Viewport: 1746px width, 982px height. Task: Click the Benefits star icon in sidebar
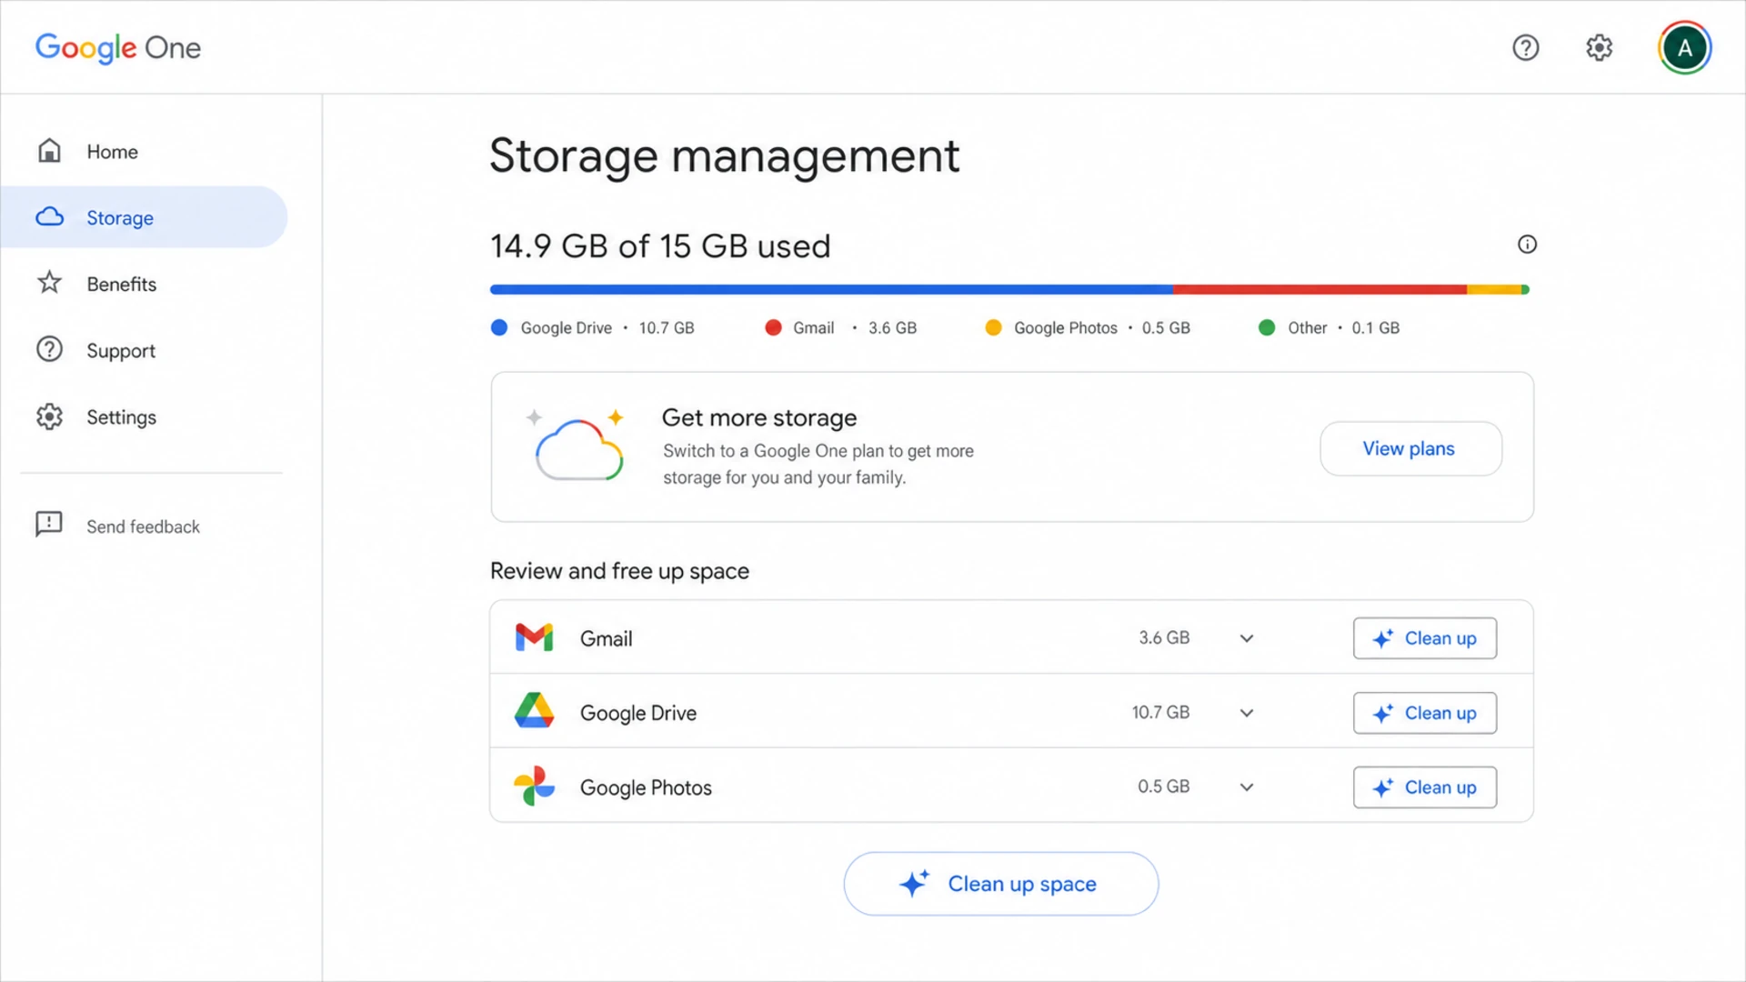point(50,283)
